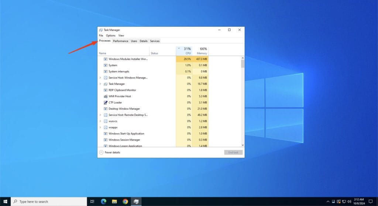Screen dimensions: 378x206
Task: Sort processes by Status column
Action: [162, 51]
